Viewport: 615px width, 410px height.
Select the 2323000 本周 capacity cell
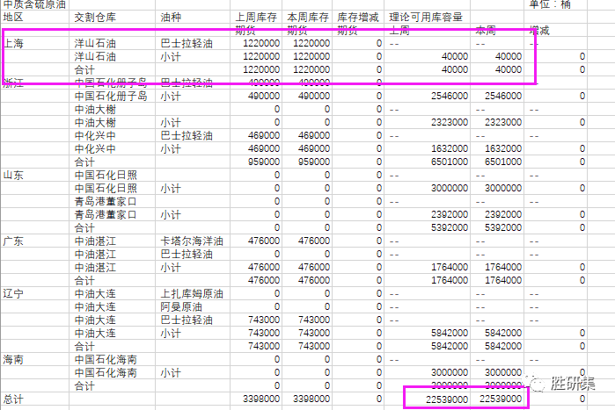(x=503, y=122)
